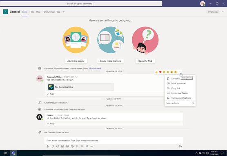Click the yellow Add more people illustration
The height and width of the screenshot is (156, 227).
point(76,40)
